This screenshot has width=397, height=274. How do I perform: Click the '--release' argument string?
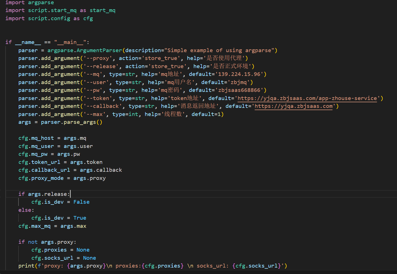click(x=103, y=66)
